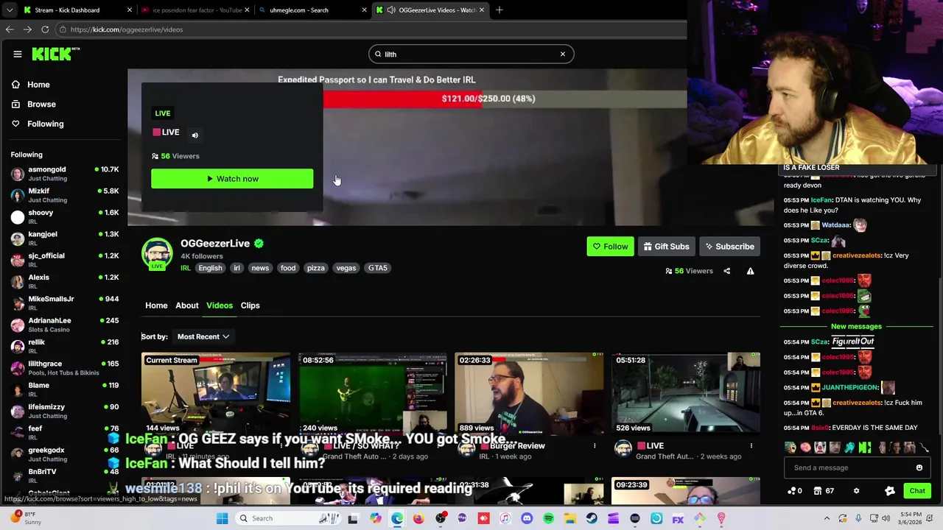Show hidden system tray icons
The height and width of the screenshot is (530, 943).
pyautogui.click(x=827, y=518)
